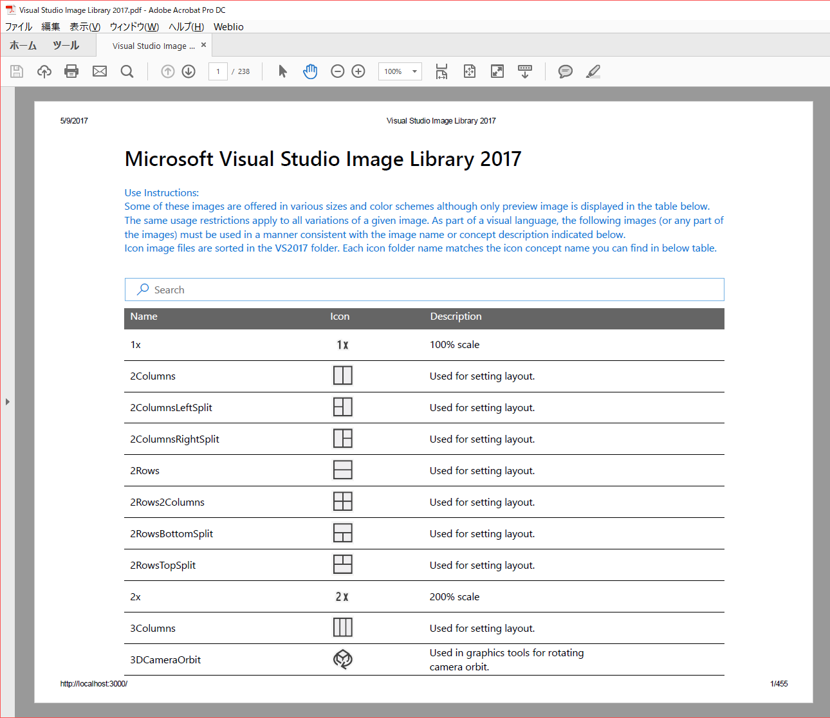Select the highlighter pen tool
Image resolution: width=830 pixels, height=718 pixels.
click(593, 71)
